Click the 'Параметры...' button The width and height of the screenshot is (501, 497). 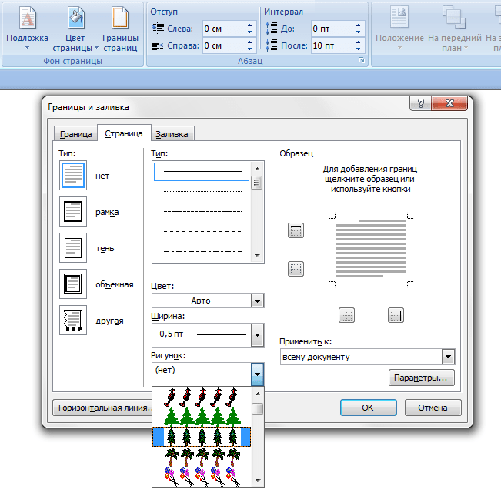[421, 378]
